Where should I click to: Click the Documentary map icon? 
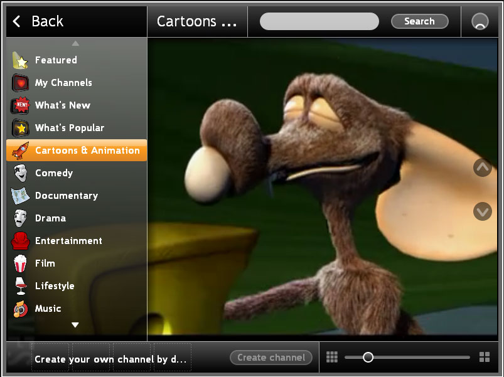click(20, 196)
